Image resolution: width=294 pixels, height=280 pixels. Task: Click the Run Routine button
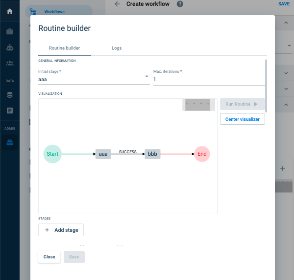[x=243, y=104]
